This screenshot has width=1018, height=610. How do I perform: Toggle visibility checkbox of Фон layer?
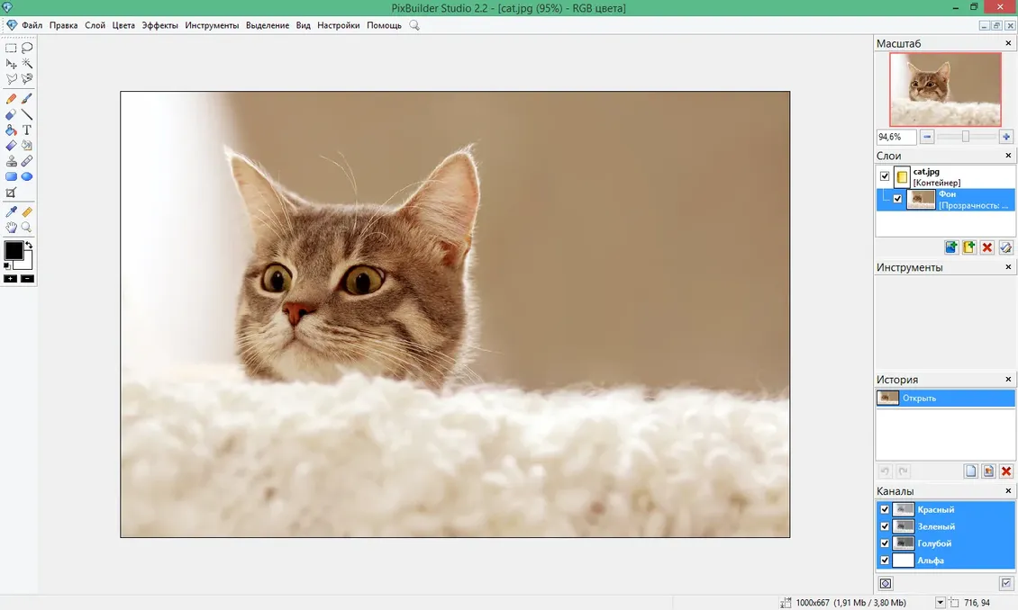tap(897, 199)
